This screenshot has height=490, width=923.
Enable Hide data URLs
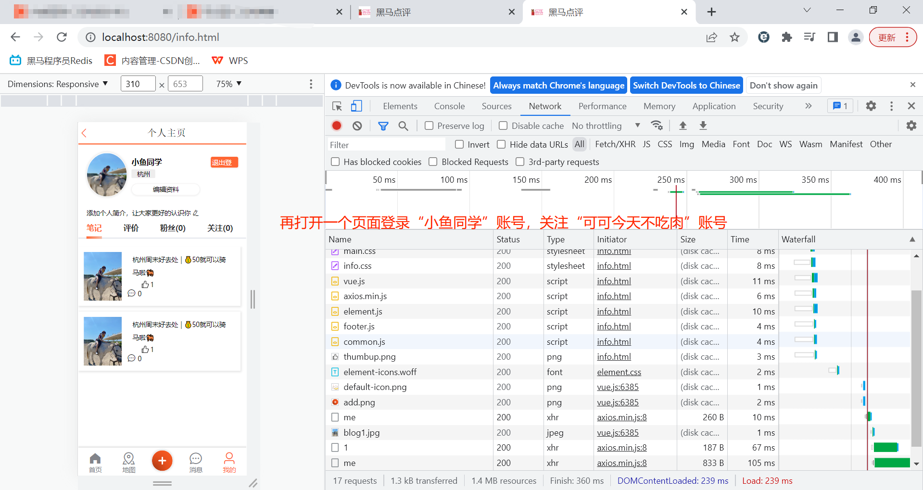point(501,144)
